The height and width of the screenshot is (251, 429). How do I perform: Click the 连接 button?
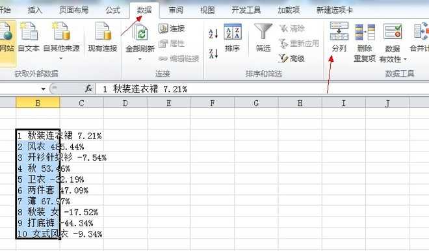click(x=172, y=28)
